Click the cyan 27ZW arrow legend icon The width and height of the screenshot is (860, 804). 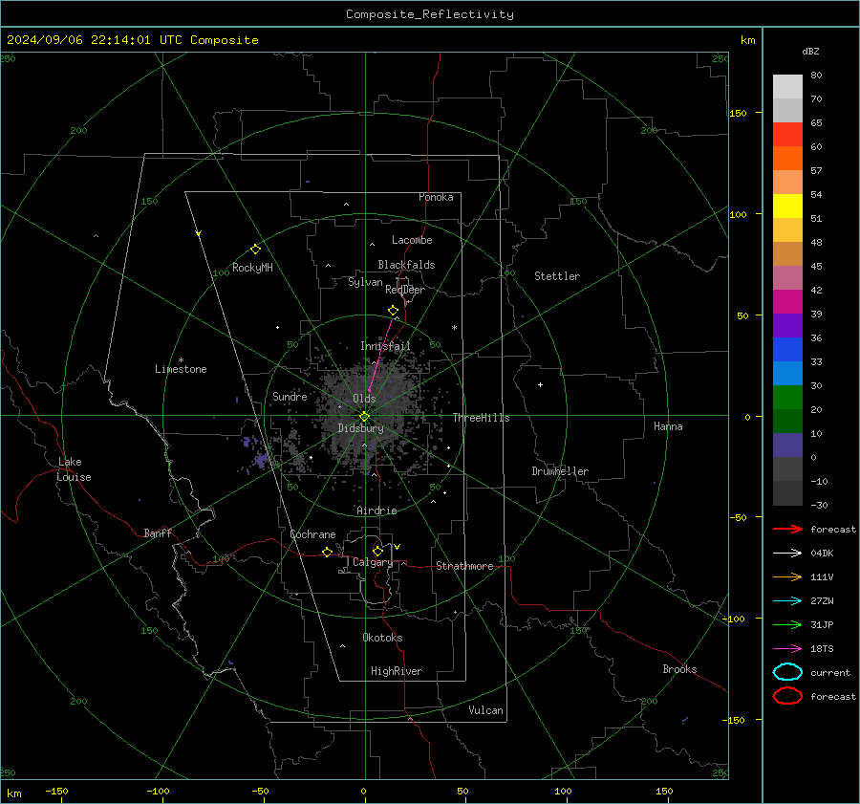point(787,601)
